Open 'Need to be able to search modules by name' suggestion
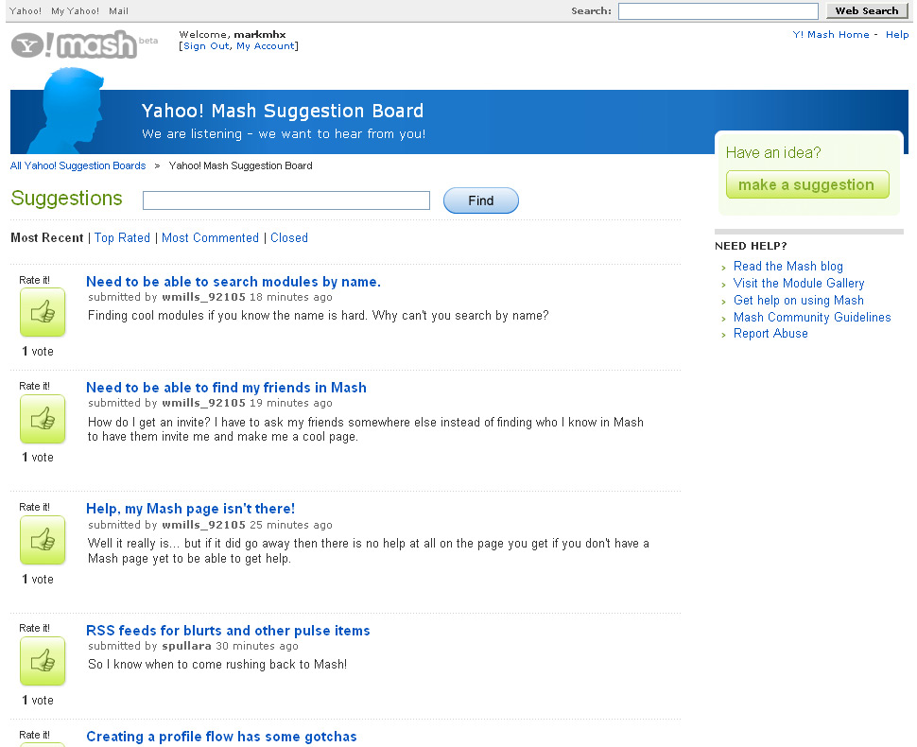 click(x=234, y=282)
